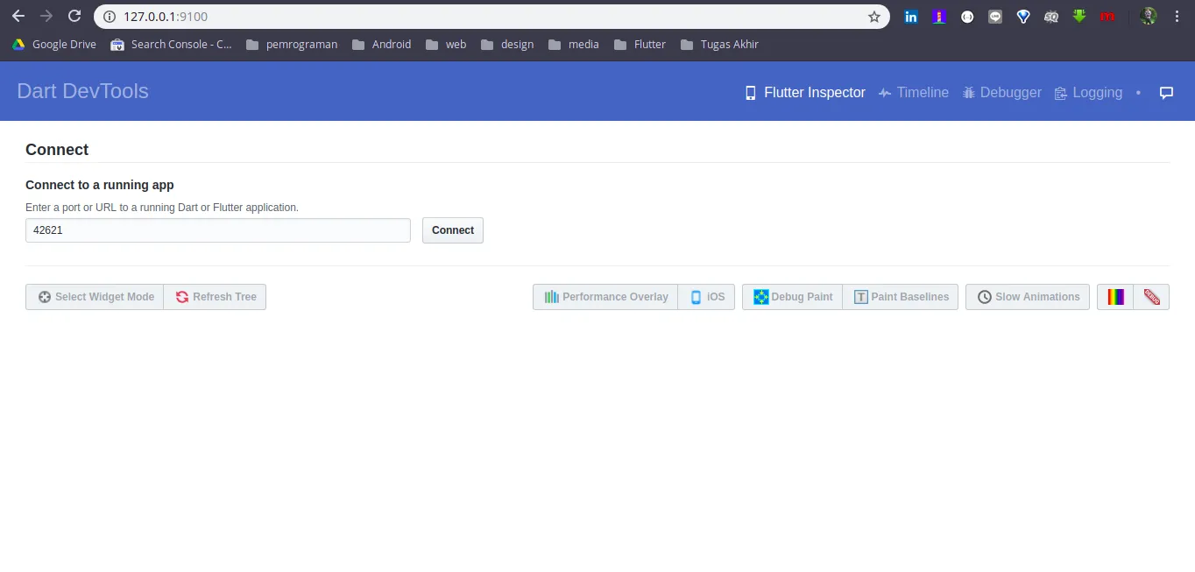Open the feedback chat icon in DevTools header
The height and width of the screenshot is (572, 1195).
[1166, 92]
